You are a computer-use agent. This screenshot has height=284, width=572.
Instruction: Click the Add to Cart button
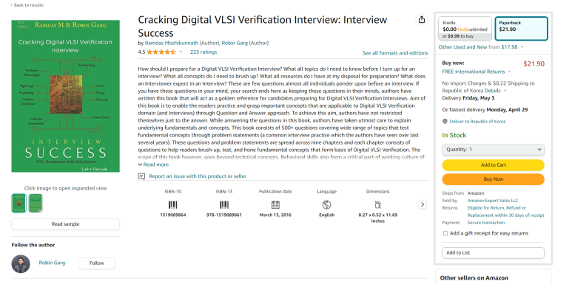[x=494, y=165]
